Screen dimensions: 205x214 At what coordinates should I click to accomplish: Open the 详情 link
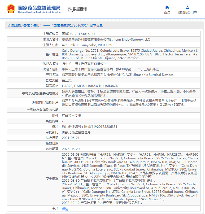[65, 209]
